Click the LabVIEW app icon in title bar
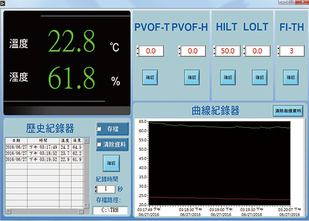 [3, 3]
